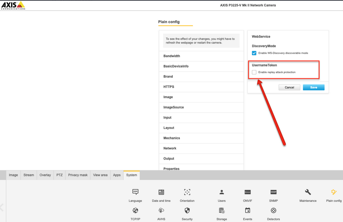Open the Maintenance wrench icon
Viewport: 343px width, 222px height.
308,192
